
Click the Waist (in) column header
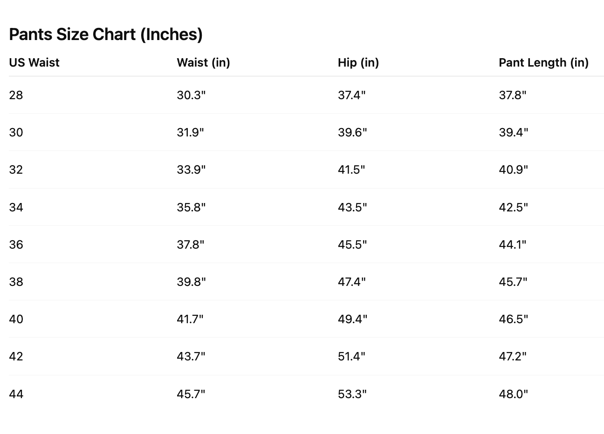click(203, 63)
